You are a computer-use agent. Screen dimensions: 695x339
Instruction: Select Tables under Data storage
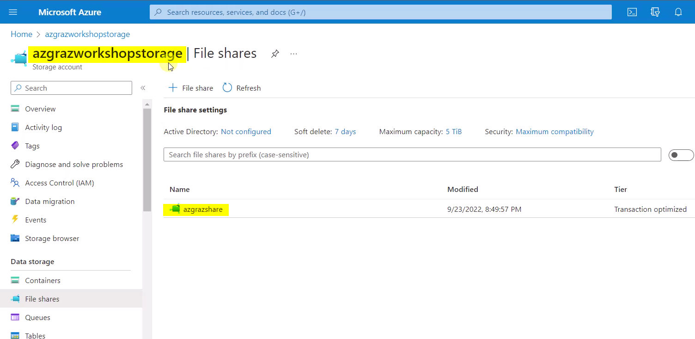pyautogui.click(x=35, y=336)
